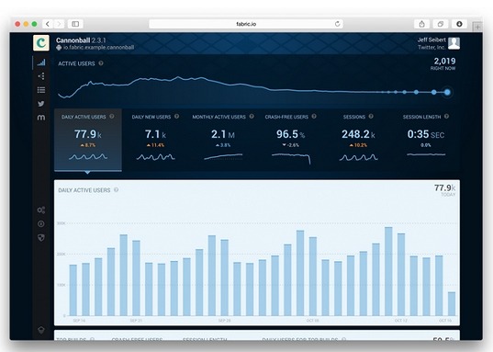Click the 0:35 SEC session length value
Viewport: 493px width, 352px height.
pyautogui.click(x=426, y=134)
